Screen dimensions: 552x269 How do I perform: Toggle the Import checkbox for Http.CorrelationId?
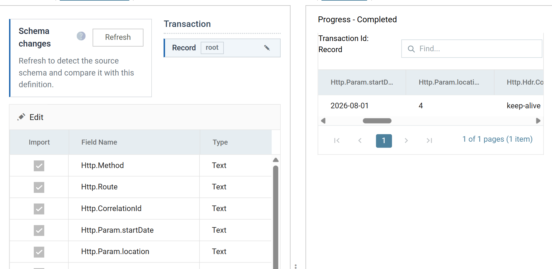pos(39,209)
